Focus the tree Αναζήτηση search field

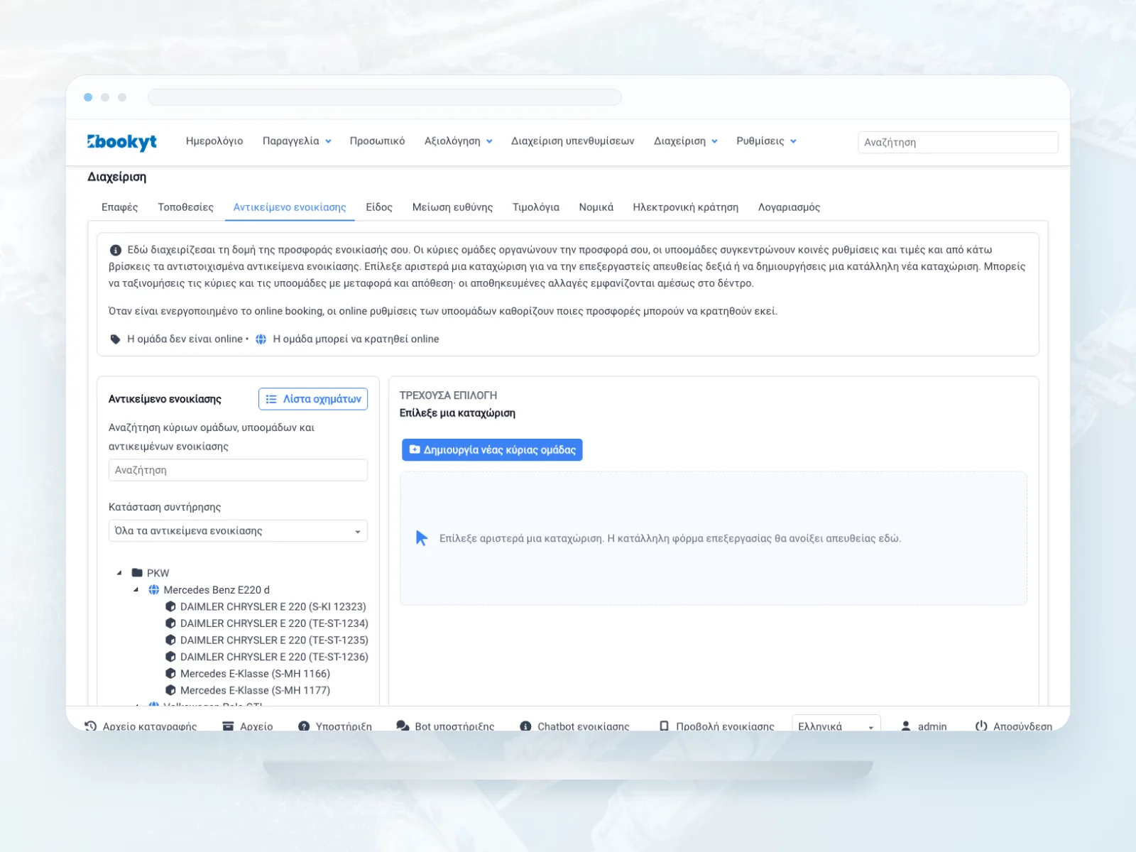238,470
